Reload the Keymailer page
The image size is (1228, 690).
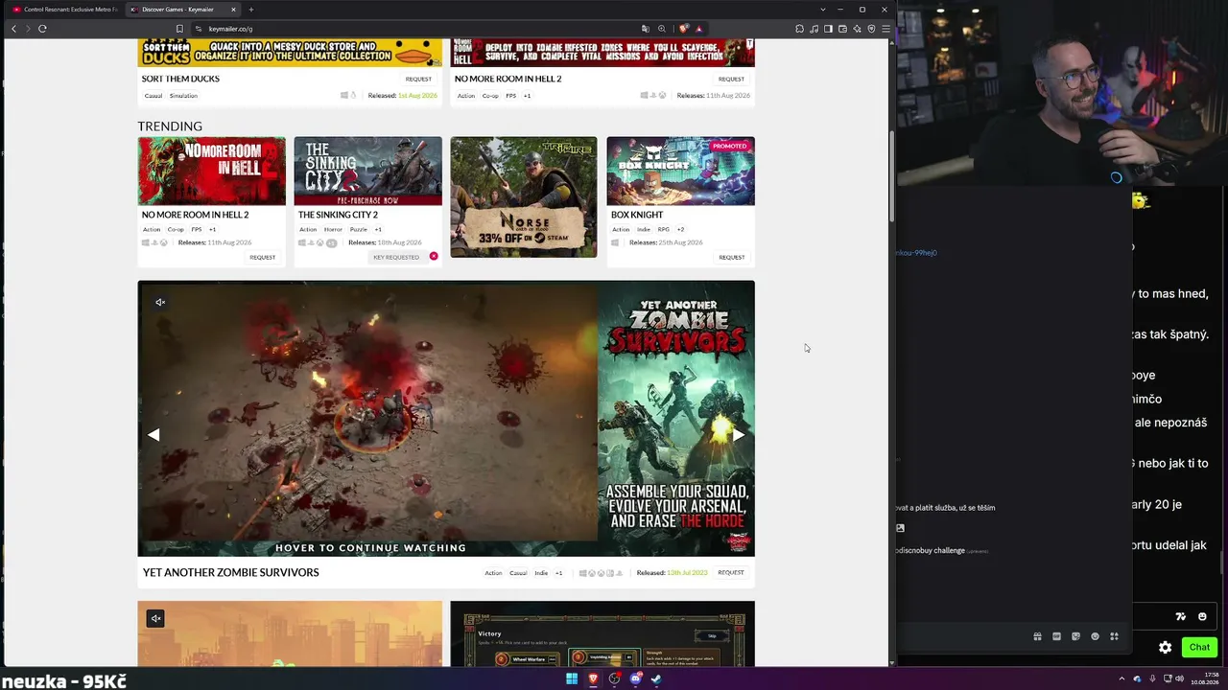pos(42,29)
